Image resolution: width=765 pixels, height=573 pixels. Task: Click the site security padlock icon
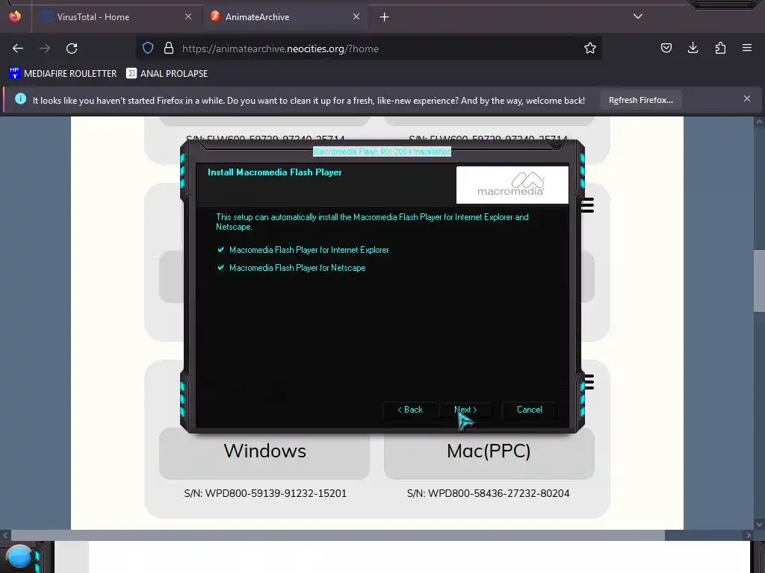coord(169,48)
